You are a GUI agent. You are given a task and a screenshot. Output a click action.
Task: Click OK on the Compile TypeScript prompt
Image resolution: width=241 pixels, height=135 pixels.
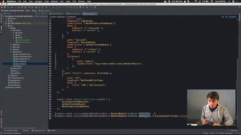click(x=223, y=16)
